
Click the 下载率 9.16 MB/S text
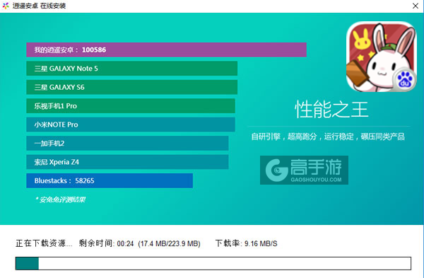(x=247, y=243)
